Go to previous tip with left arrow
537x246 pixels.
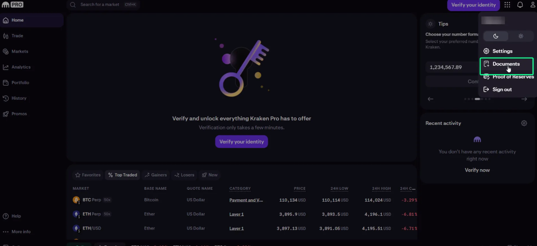431,99
